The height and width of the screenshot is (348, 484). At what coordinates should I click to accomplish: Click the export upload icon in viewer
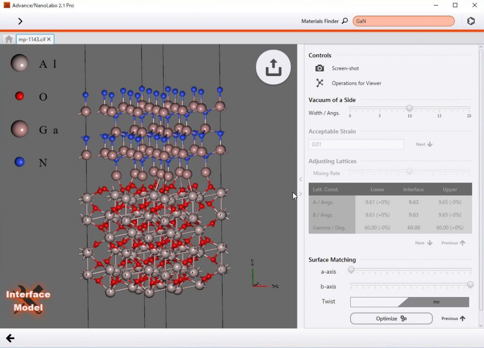[273, 68]
